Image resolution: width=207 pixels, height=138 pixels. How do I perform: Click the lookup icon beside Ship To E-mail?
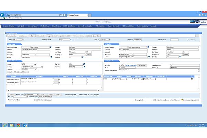click(149, 56)
